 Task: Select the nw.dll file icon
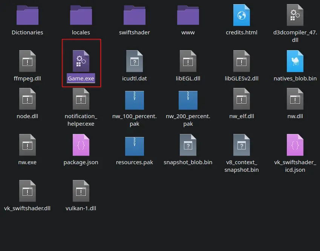295,99
